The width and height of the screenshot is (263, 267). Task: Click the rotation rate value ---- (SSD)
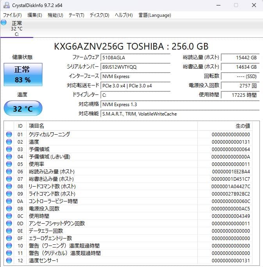pos(240,76)
